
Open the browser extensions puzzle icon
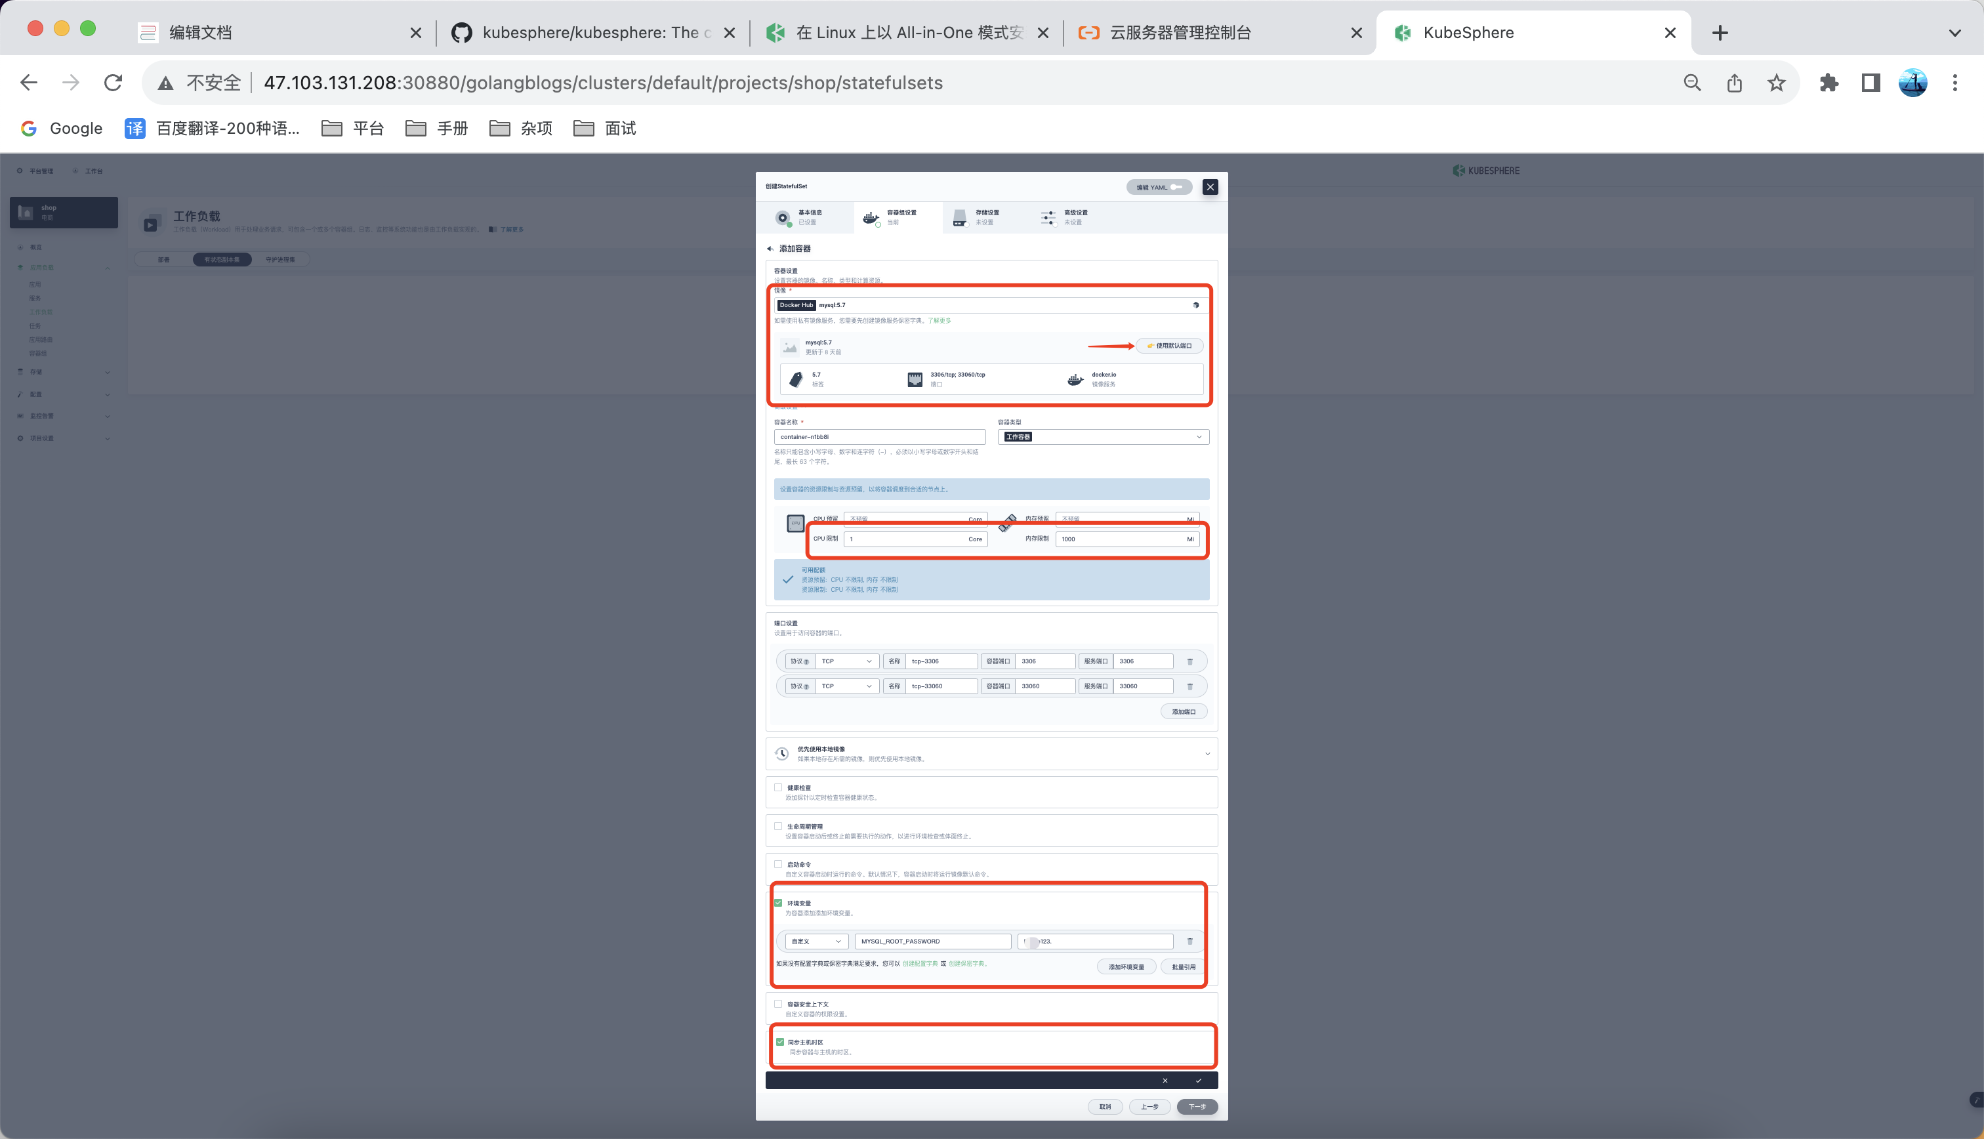pyautogui.click(x=1829, y=83)
